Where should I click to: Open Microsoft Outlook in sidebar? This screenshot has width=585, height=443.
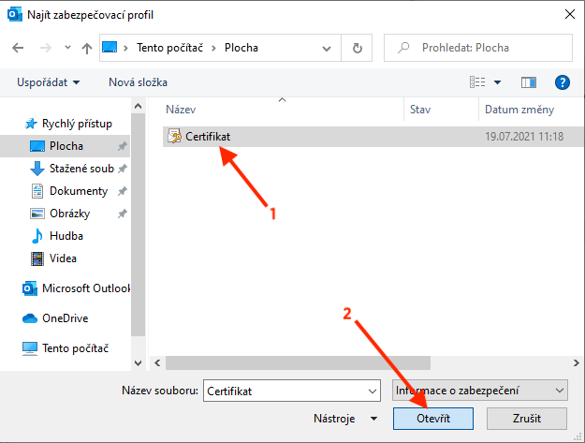[85, 288]
